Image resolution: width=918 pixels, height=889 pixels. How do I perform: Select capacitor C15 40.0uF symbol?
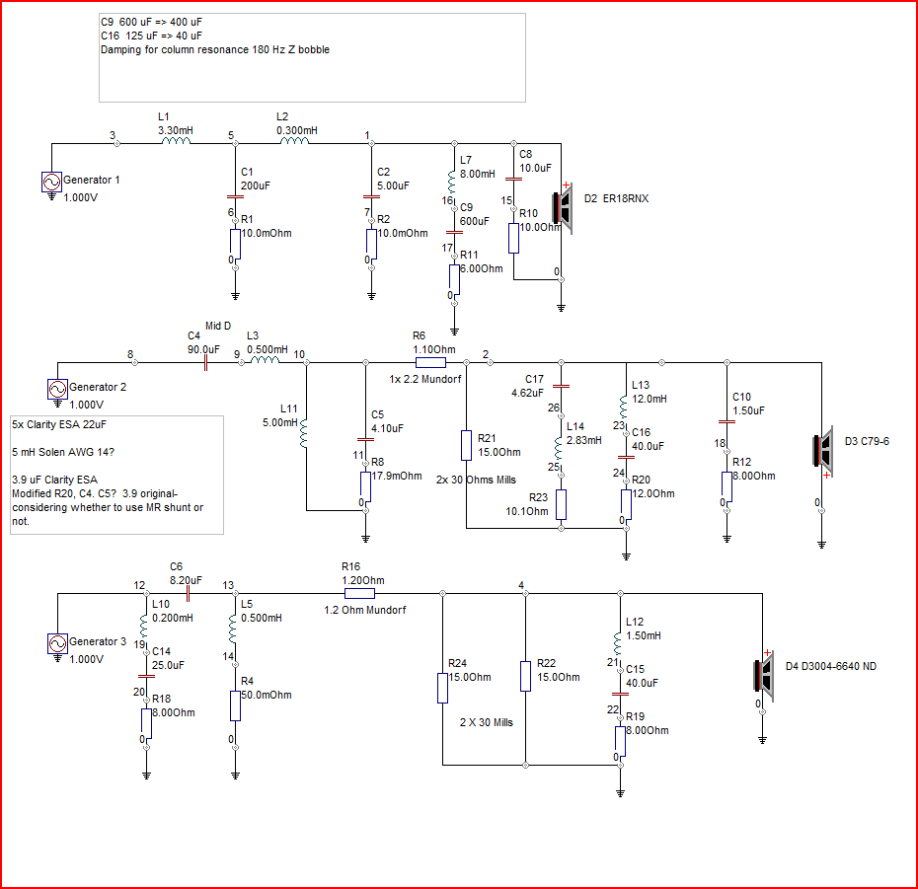pos(620,694)
